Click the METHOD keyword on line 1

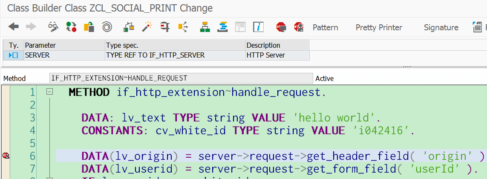[89, 92]
